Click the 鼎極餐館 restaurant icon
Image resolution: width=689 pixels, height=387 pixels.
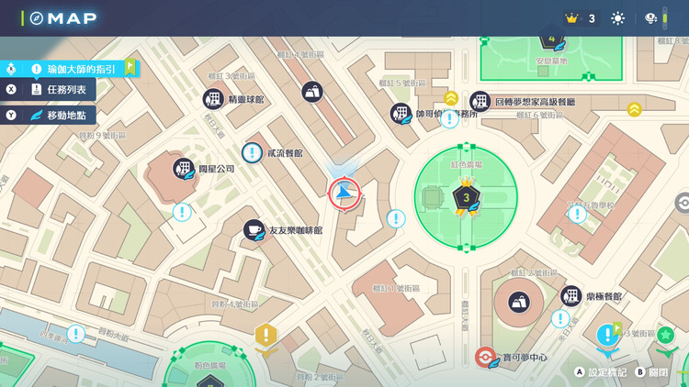click(x=571, y=296)
